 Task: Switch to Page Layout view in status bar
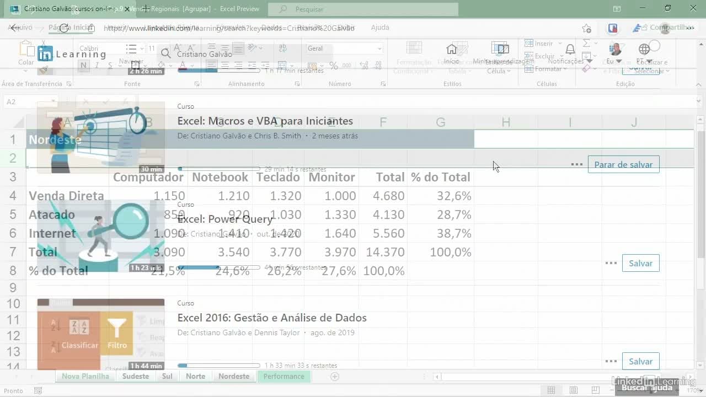pos(574,390)
